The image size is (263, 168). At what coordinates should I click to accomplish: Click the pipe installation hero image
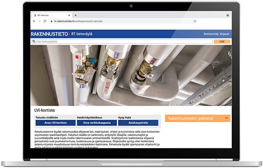point(131,75)
